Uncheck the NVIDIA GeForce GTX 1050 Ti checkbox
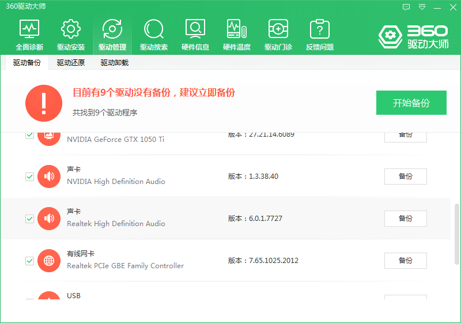The height and width of the screenshot is (323, 461). (x=30, y=135)
